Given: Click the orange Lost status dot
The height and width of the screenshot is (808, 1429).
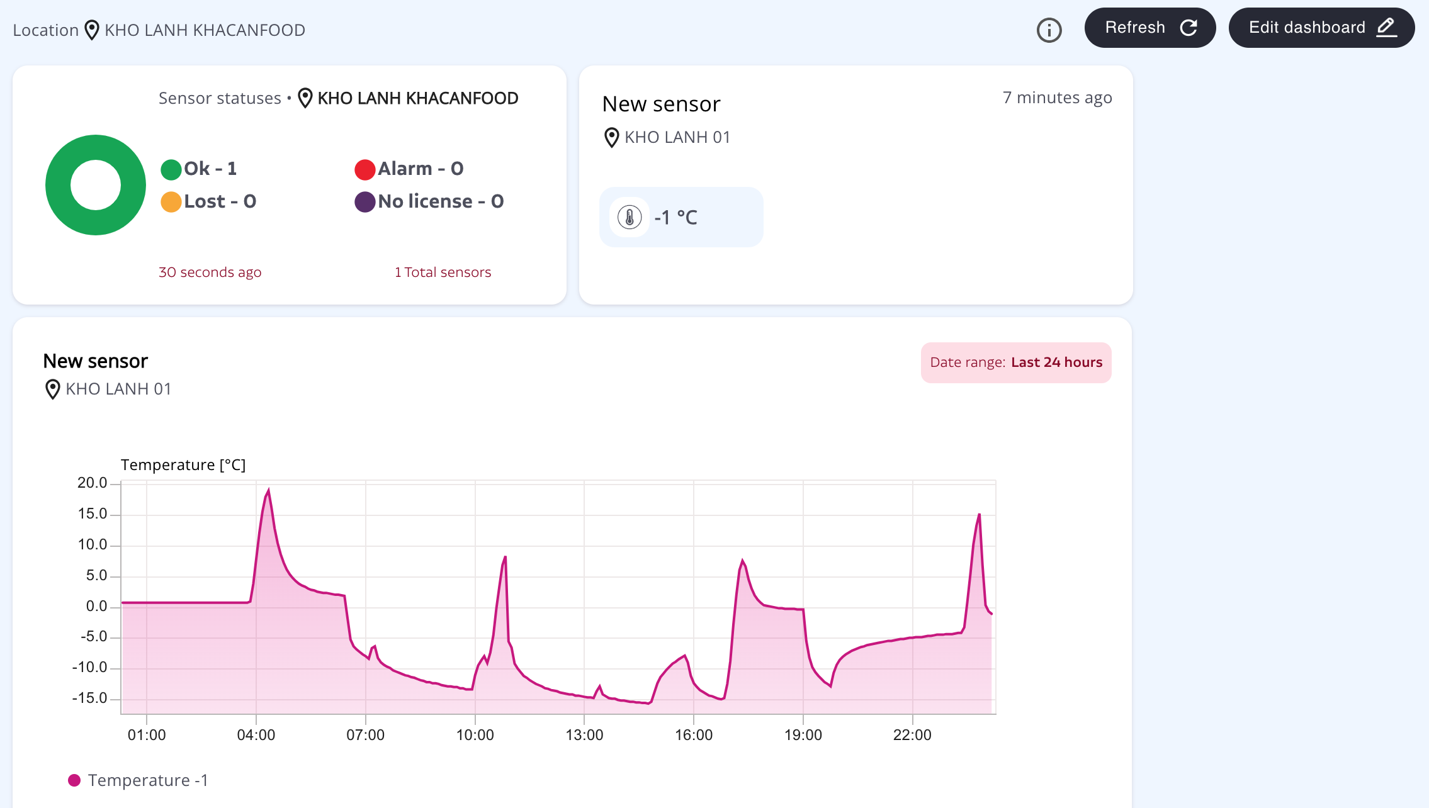Looking at the screenshot, I should click(x=171, y=202).
